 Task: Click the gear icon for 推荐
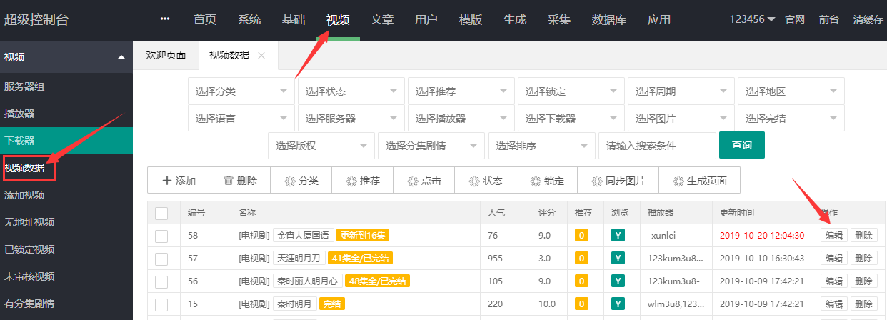(x=351, y=181)
